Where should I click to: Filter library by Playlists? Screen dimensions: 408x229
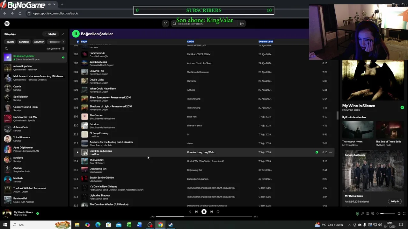coord(10,42)
